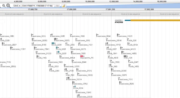Click the Brassicaceae_17010 label
This screenshot has width=180, height=98.
coord(125,79)
